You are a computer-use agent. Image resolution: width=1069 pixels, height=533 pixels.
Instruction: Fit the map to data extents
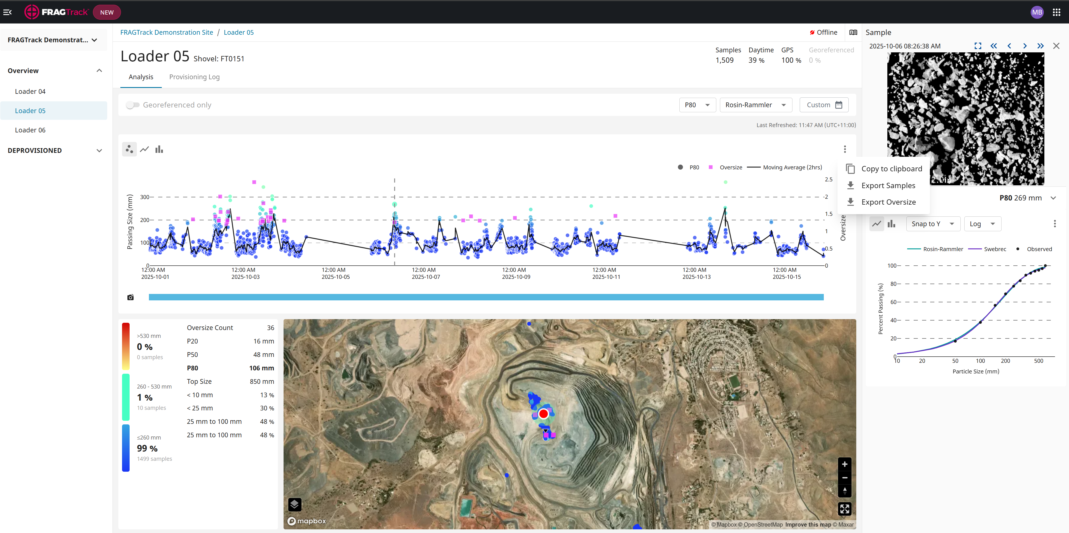tap(845, 509)
